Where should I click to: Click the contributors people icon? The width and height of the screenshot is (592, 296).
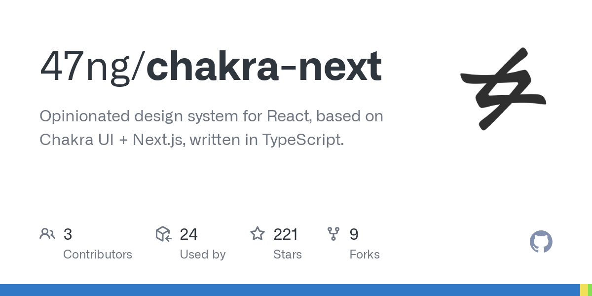[x=47, y=234]
